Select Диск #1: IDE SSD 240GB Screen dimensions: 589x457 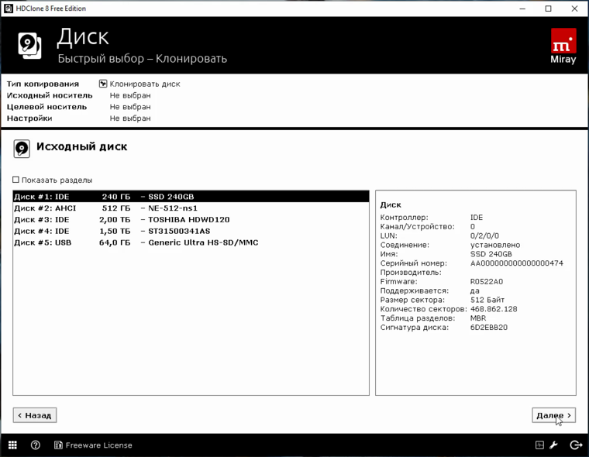pos(191,197)
